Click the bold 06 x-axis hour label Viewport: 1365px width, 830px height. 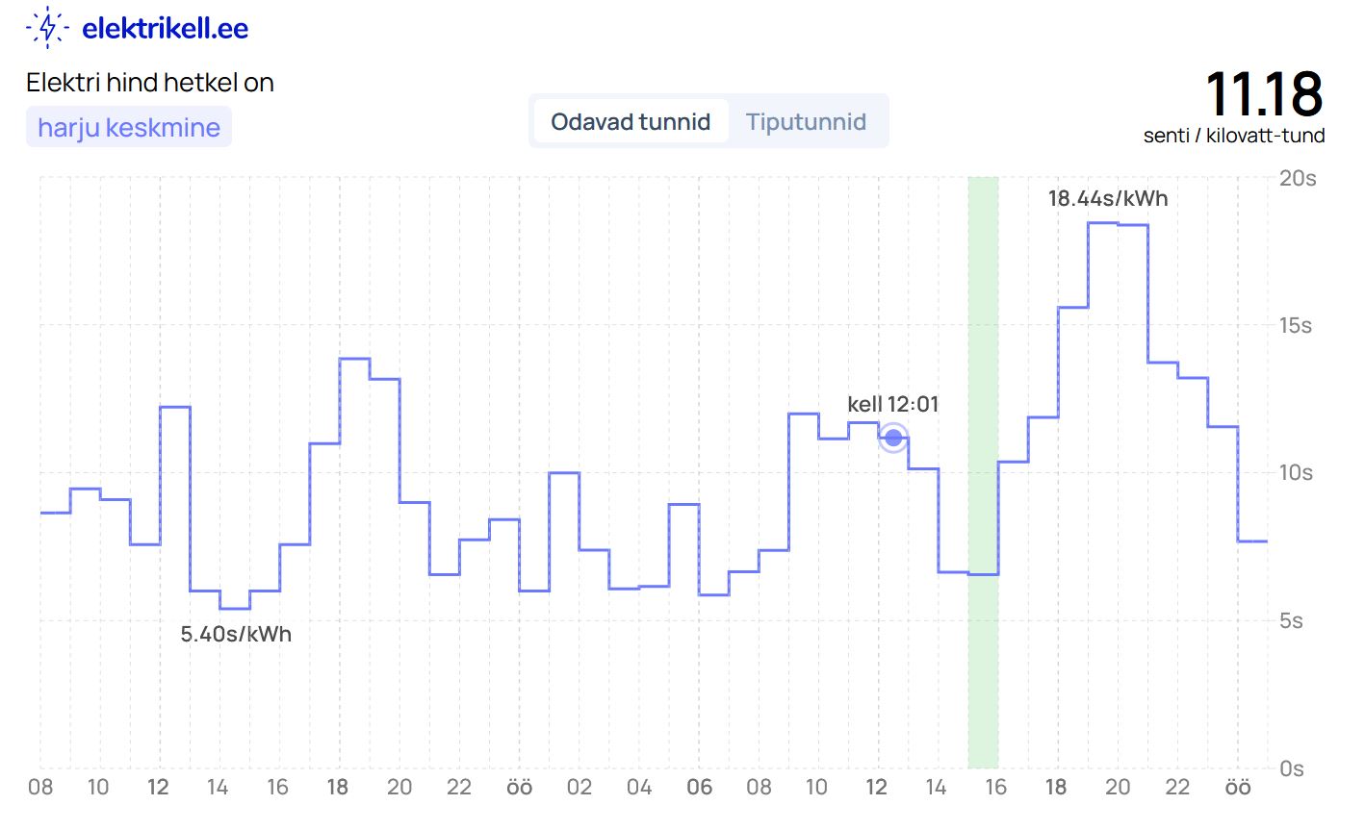[699, 788]
